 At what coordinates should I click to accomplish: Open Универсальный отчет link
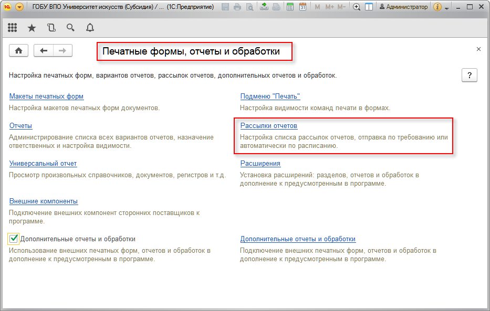43,164
